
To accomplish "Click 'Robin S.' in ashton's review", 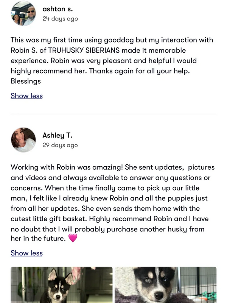I will coord(25,50).
